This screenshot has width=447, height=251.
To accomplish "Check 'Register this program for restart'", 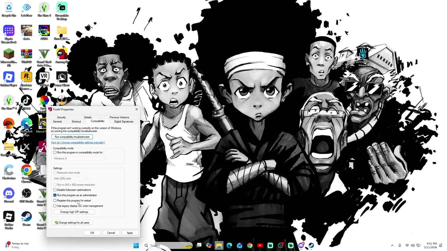I will pos(55,200).
